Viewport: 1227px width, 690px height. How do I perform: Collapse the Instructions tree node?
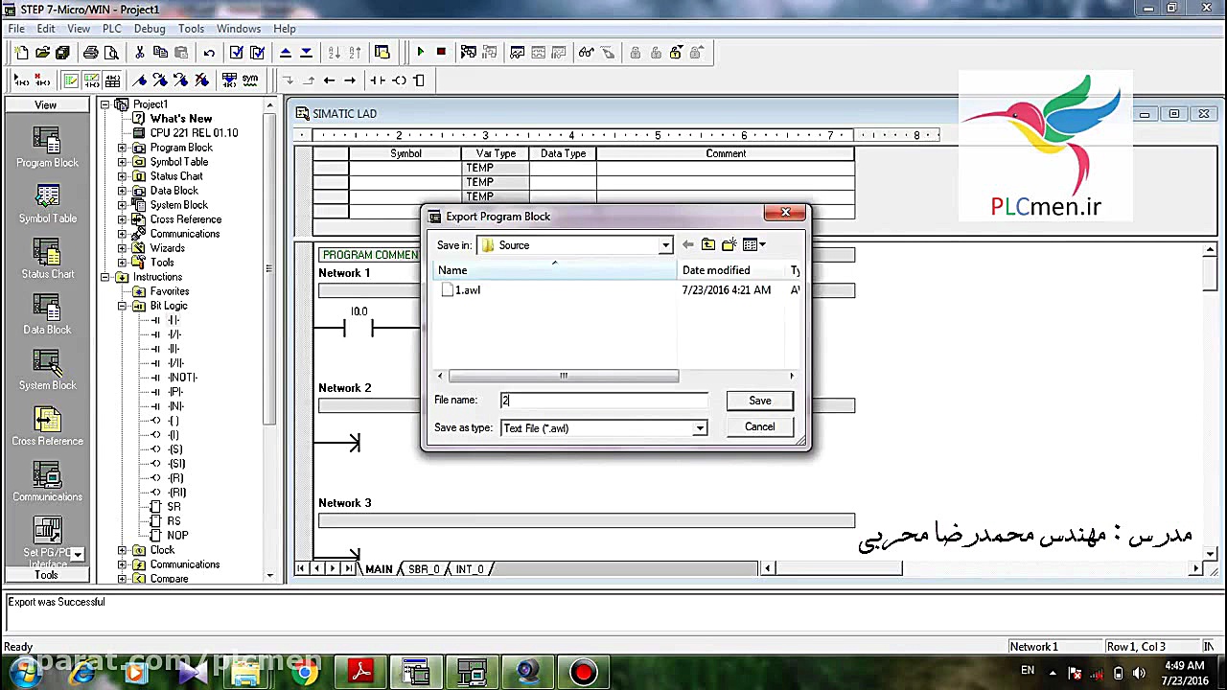click(x=104, y=277)
